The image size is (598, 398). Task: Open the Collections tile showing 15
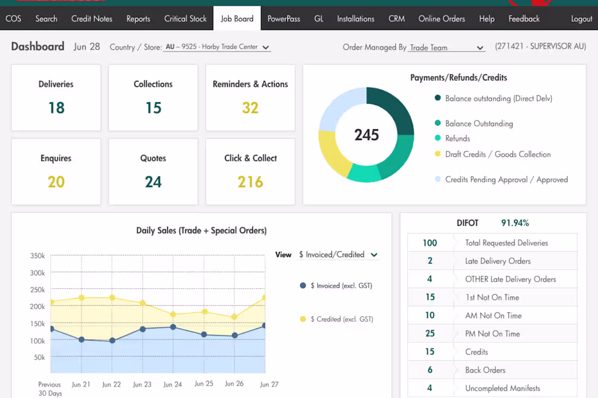click(153, 98)
